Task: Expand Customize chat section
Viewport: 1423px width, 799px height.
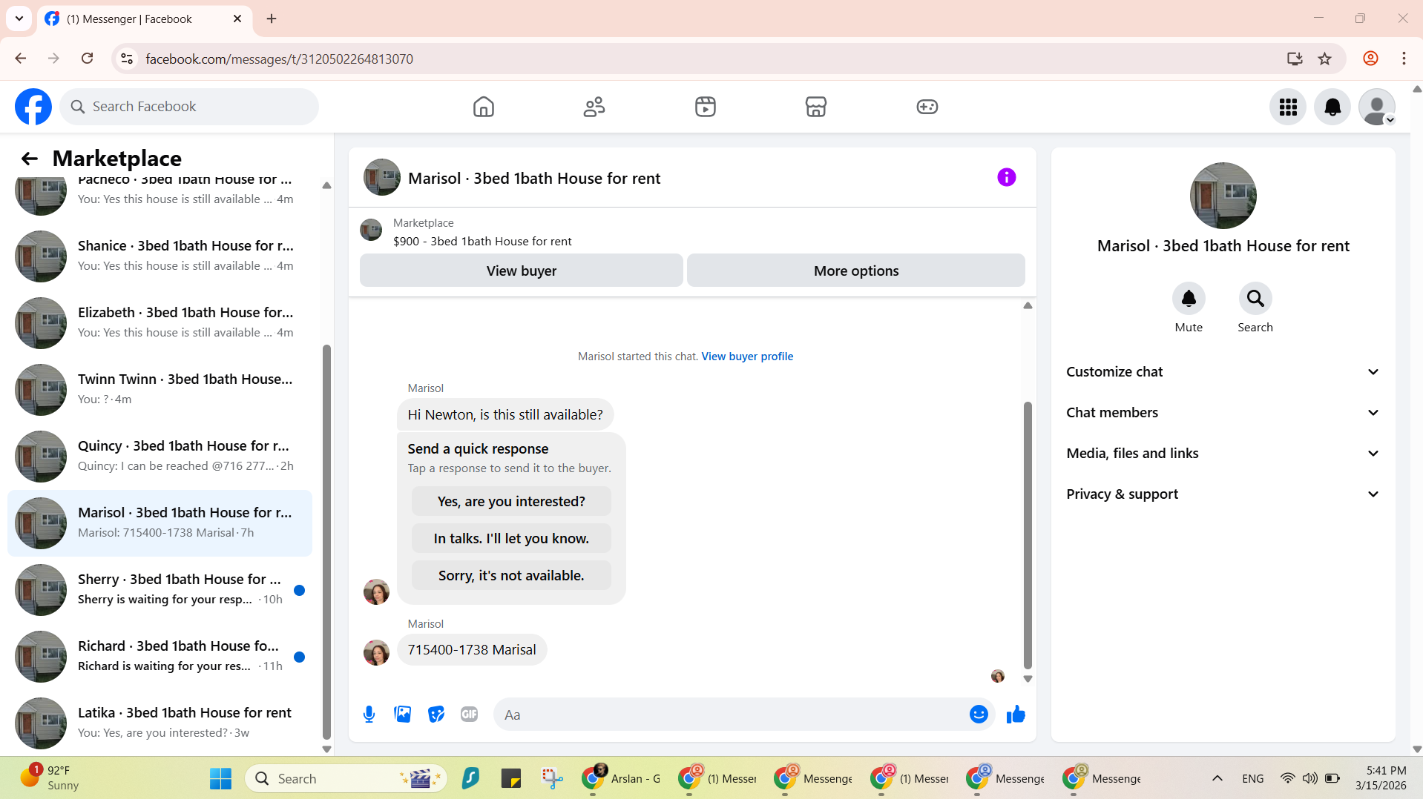Action: pos(1223,372)
